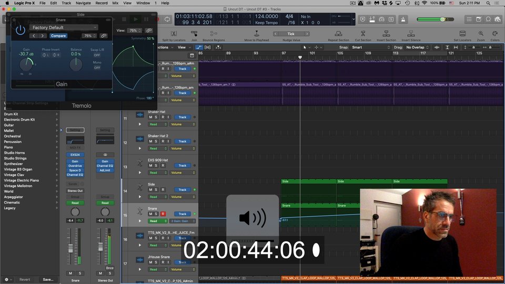The image size is (505, 284).
Task: Open the Navigate menu
Action: pos(83,3)
